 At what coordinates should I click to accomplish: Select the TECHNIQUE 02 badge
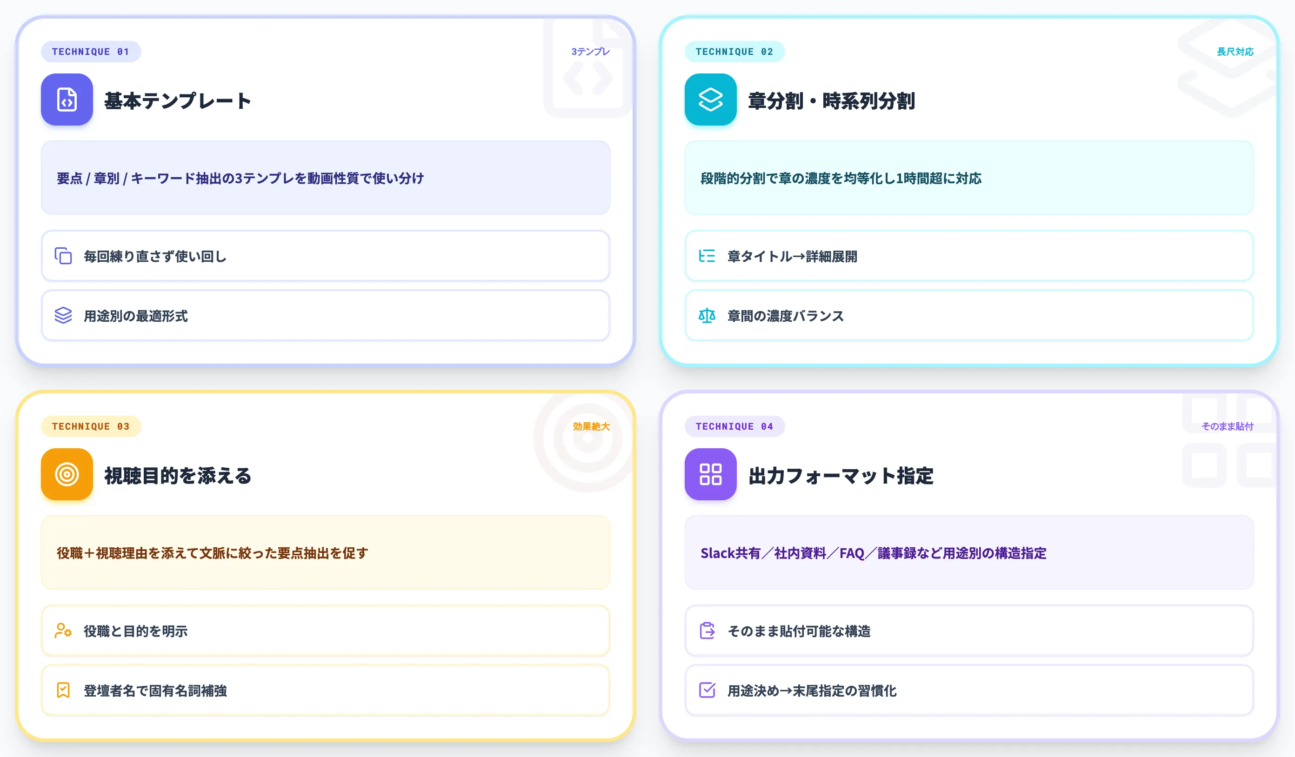[x=734, y=51]
